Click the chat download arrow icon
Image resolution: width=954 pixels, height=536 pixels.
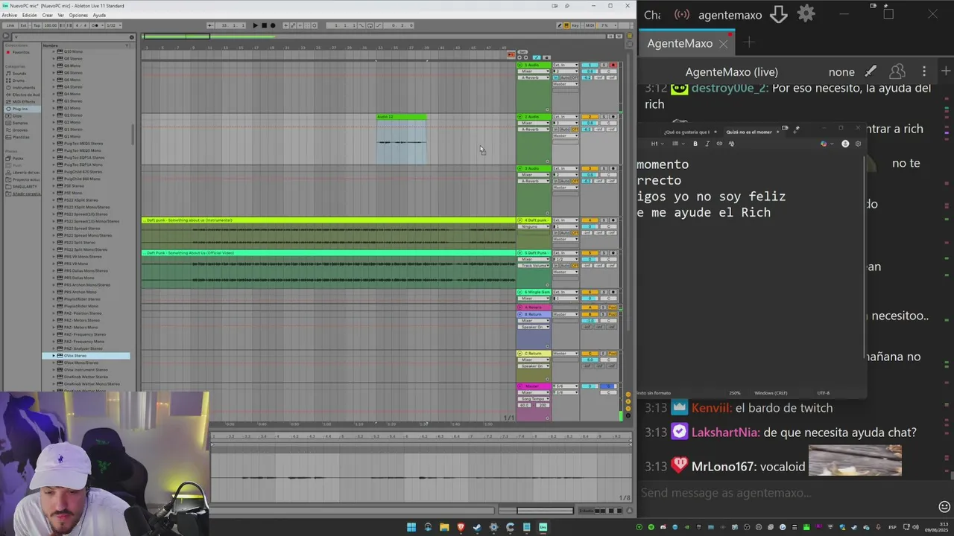(778, 14)
